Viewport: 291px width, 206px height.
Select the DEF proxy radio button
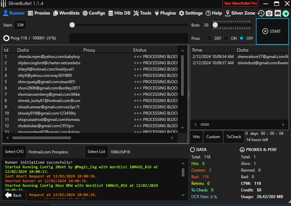(x=210, y=38)
